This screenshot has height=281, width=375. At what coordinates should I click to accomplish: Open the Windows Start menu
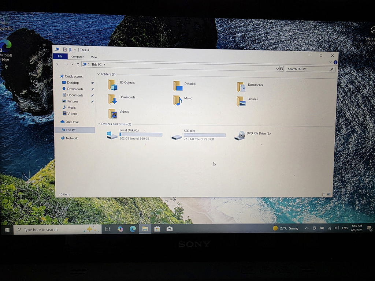[x=7, y=230]
